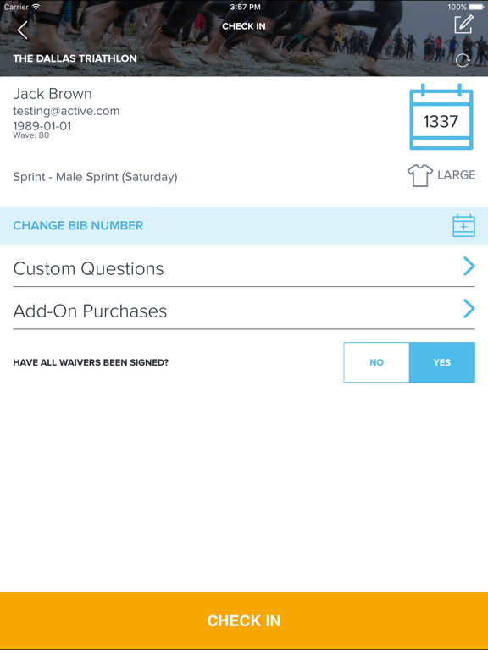
Task: Tap the Sprint - Male Sprint category text
Action: (95, 177)
